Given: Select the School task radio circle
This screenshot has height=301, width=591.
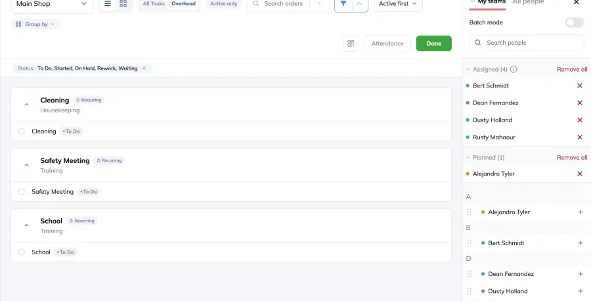Looking at the screenshot, I should [22, 252].
